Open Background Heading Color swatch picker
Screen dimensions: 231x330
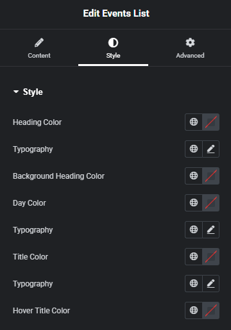tap(210, 176)
